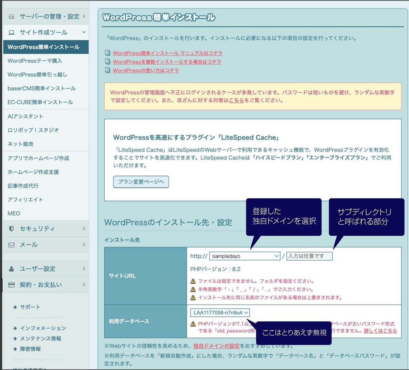409x370 pixels.
Task: Click warning icon beside PHPバージョンが7.1 notice
Action: click(x=193, y=324)
